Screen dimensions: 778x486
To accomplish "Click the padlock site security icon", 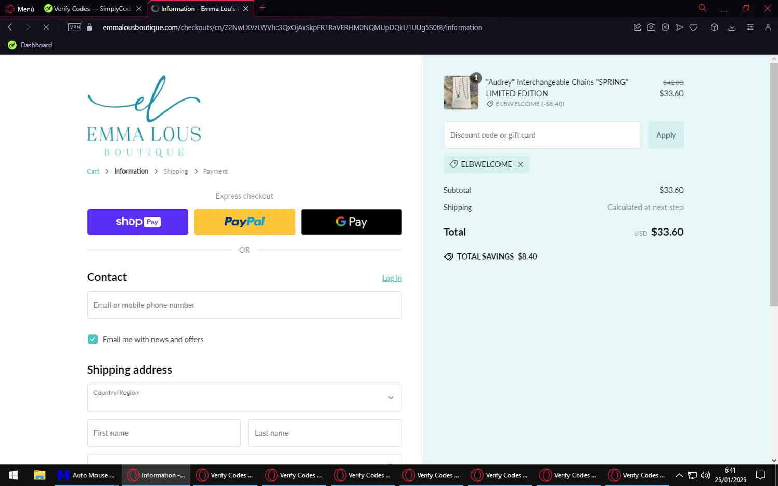I will coord(89,27).
